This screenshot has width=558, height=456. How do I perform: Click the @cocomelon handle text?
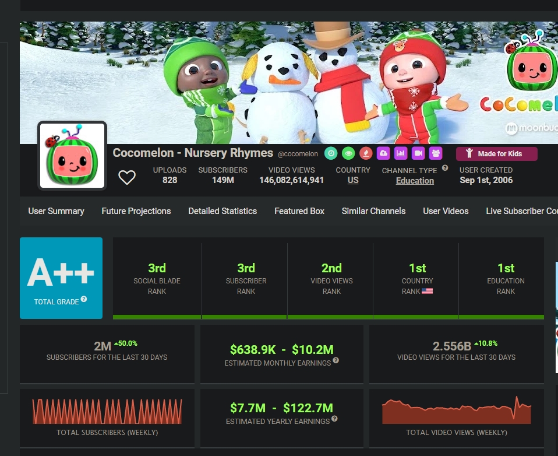click(x=298, y=154)
